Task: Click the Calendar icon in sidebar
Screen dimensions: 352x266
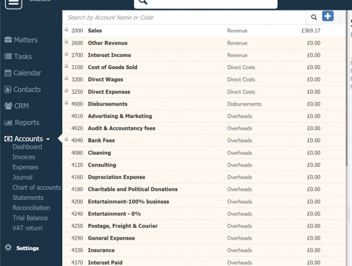Action: 8,73
